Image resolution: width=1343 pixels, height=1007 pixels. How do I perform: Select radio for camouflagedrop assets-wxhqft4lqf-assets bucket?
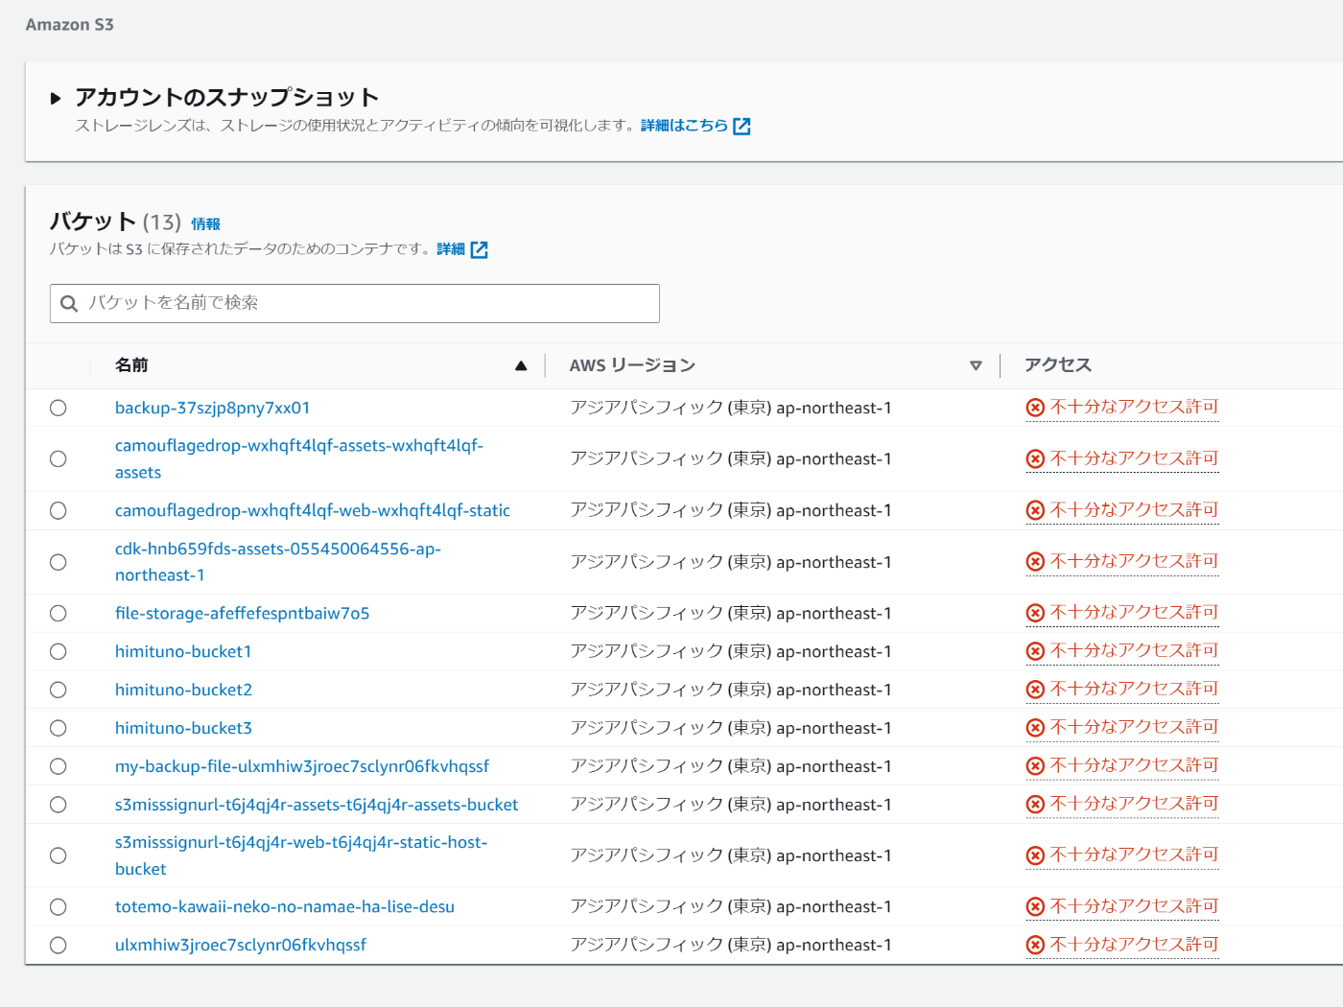click(59, 458)
